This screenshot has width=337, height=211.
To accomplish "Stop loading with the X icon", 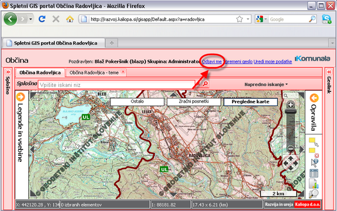I will point(56,19).
